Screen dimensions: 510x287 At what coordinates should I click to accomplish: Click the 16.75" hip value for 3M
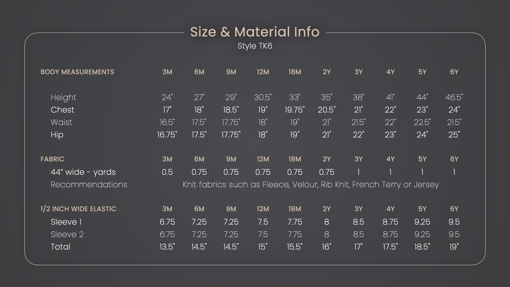[167, 135]
